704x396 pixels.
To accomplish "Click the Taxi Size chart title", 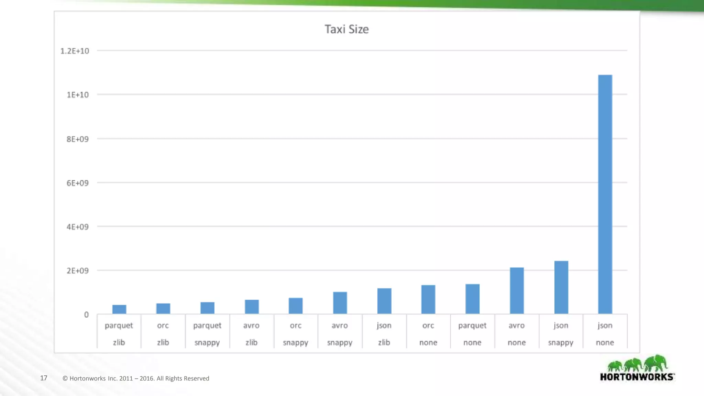I will pos(346,29).
